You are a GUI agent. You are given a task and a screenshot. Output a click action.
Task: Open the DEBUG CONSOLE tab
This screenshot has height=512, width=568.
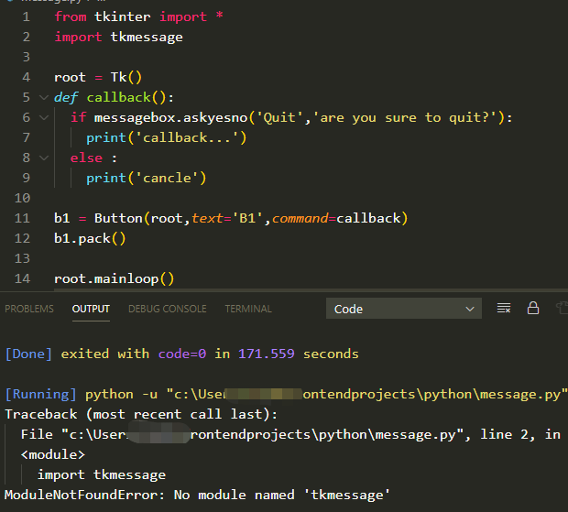click(x=168, y=309)
